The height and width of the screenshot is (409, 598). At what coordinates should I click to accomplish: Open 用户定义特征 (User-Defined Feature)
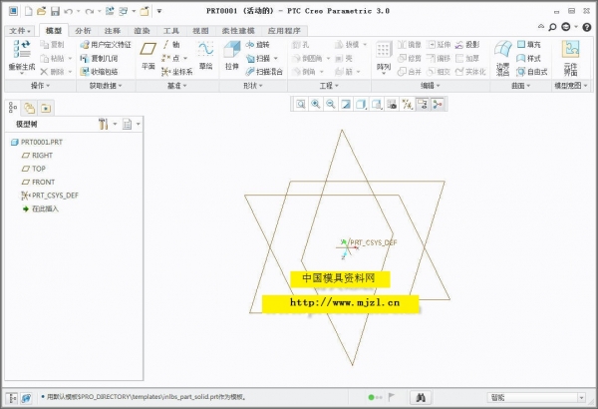pyautogui.click(x=106, y=45)
